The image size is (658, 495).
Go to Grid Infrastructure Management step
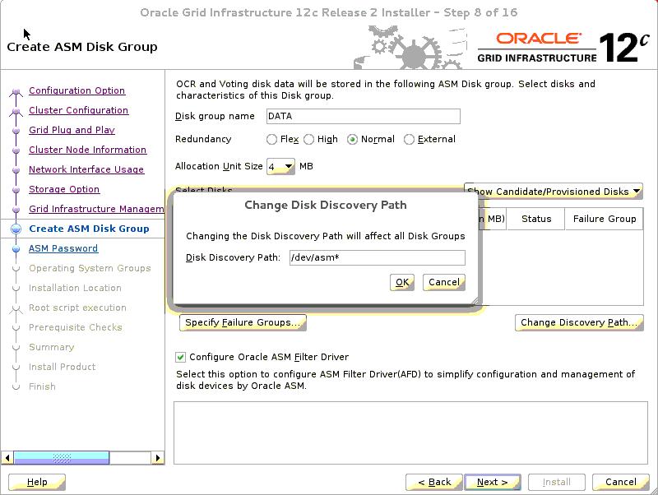coord(96,209)
